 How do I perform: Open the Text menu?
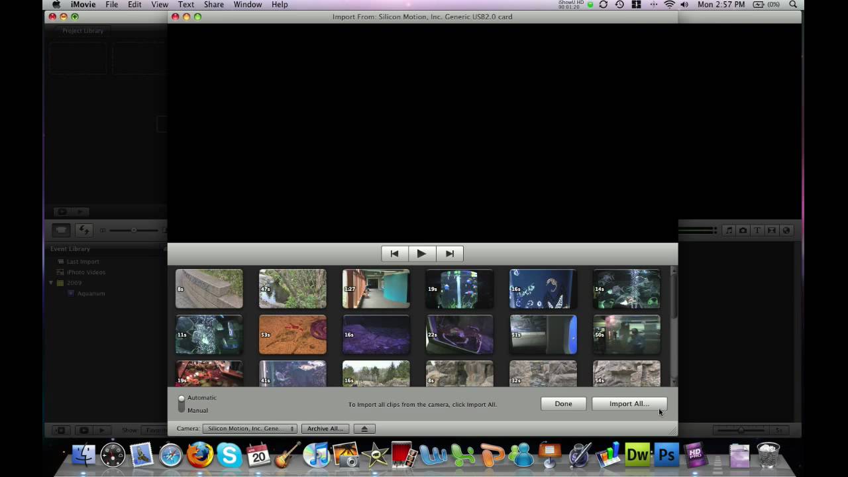(186, 5)
